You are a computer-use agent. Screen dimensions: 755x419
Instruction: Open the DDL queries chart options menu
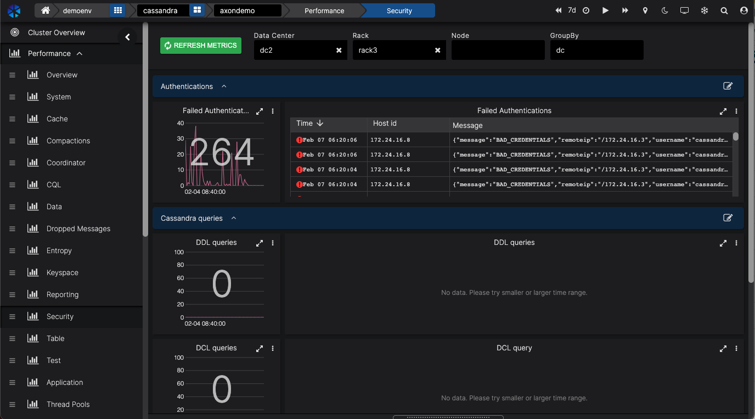(x=273, y=243)
